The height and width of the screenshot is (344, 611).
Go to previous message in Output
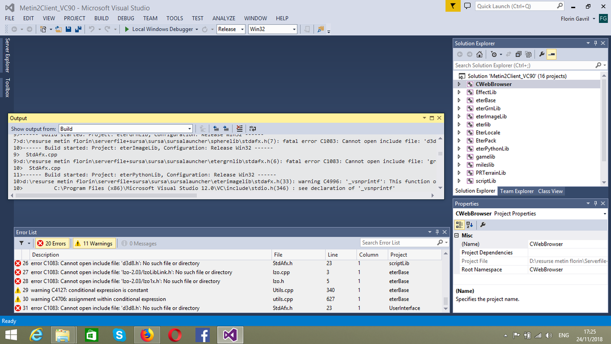[x=216, y=129]
